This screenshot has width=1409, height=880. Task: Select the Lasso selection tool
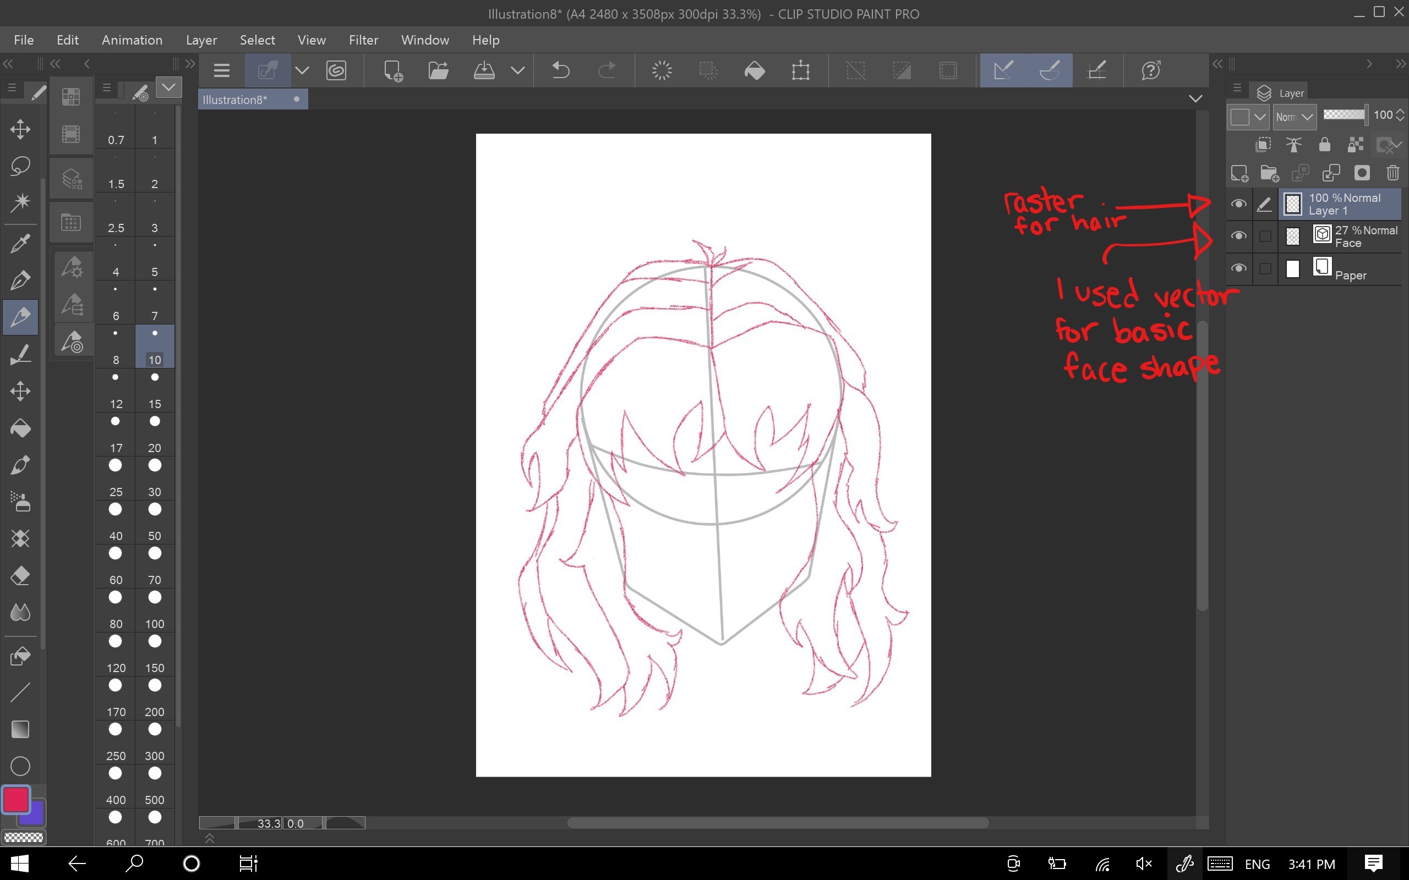point(20,166)
